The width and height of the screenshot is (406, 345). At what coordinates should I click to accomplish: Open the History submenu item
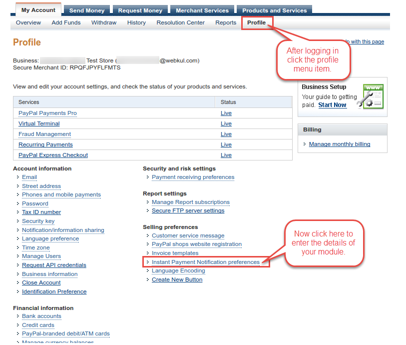(x=136, y=23)
